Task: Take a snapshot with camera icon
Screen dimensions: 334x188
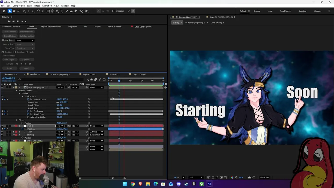Action: tap(249, 178)
